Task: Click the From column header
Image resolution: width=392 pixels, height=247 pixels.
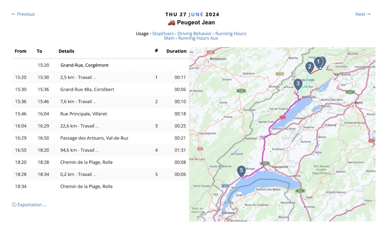Action: pyautogui.click(x=20, y=51)
